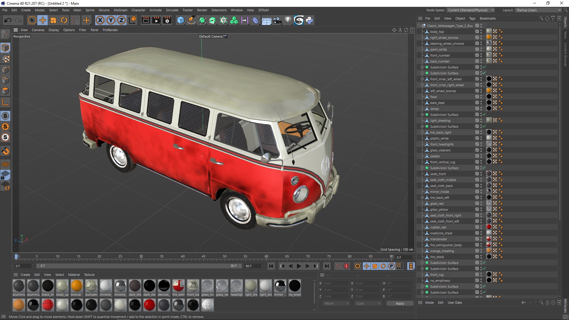The width and height of the screenshot is (569, 320).
Task: Toggle Y axis lock
Action: [111, 20]
